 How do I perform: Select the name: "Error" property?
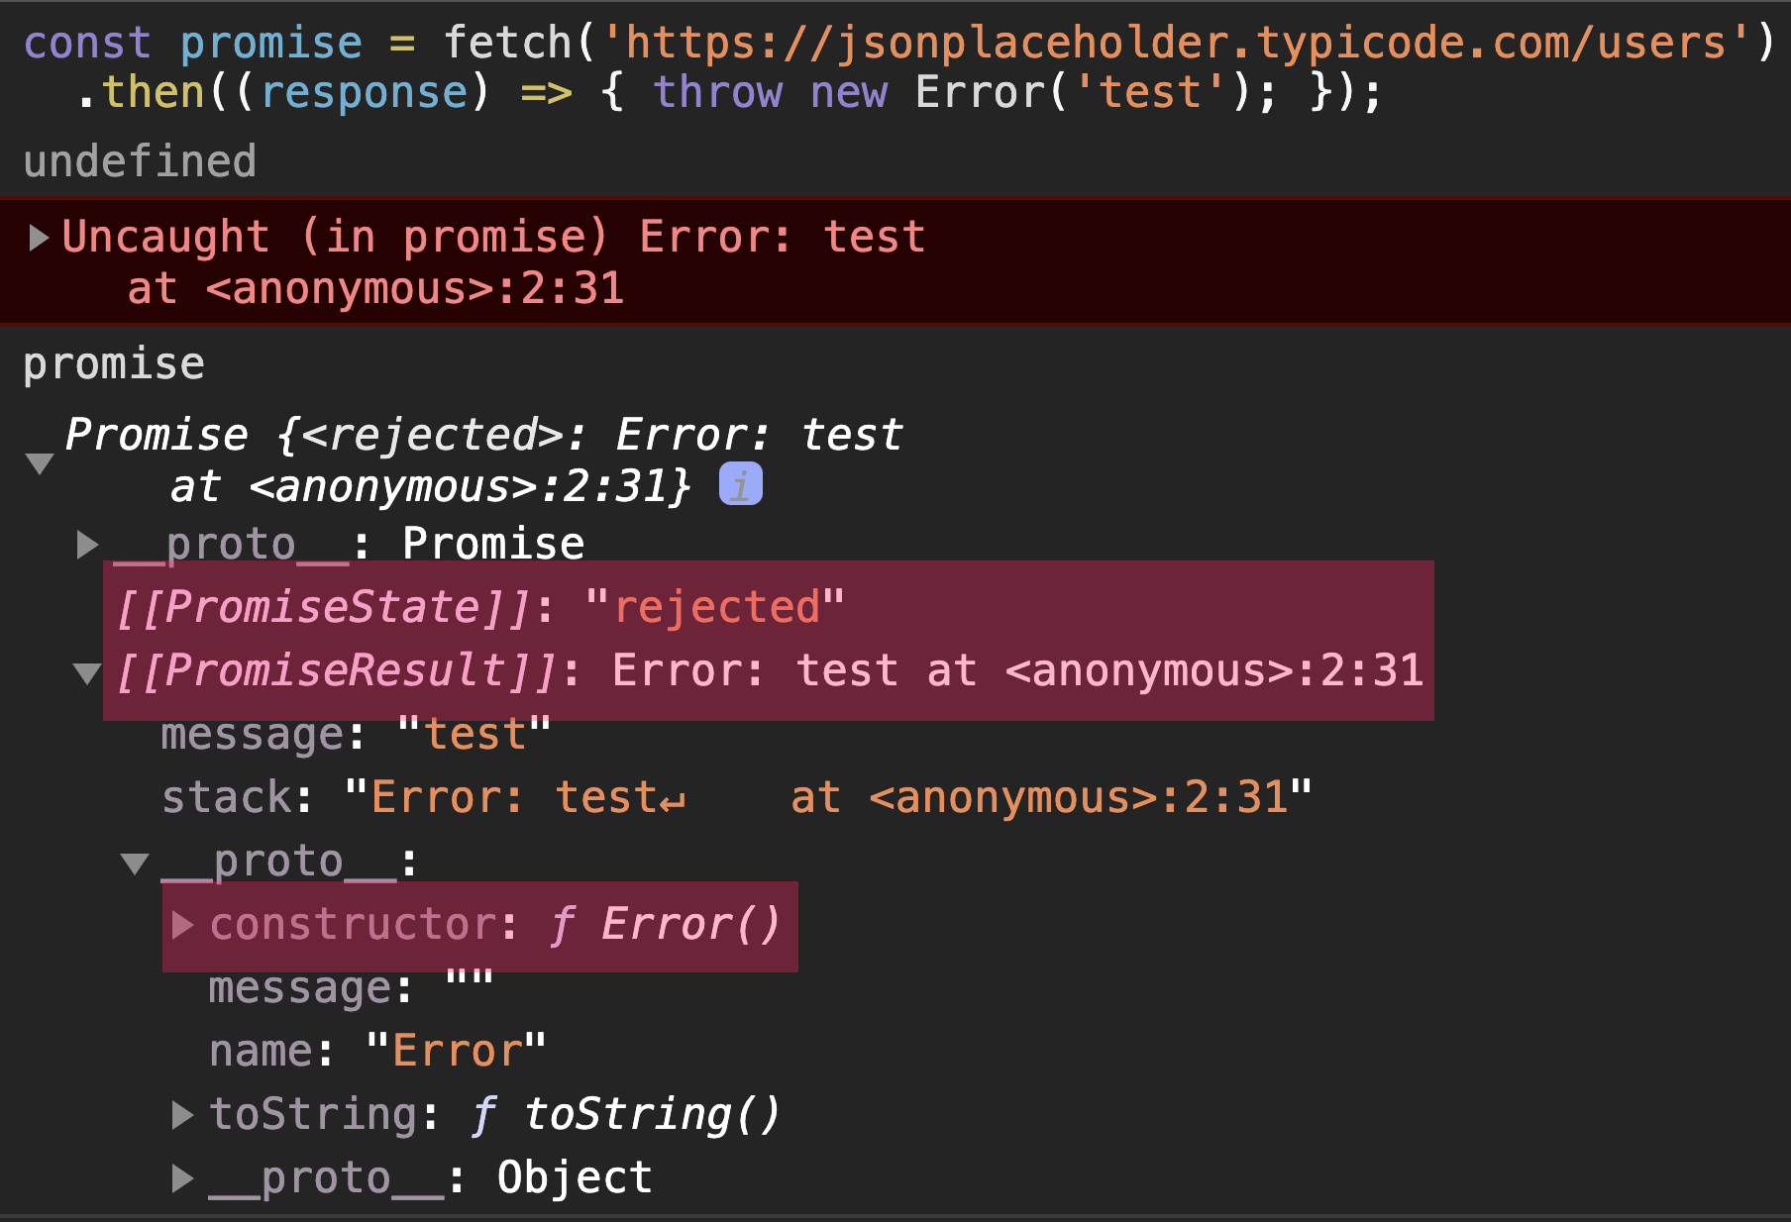(377, 1051)
